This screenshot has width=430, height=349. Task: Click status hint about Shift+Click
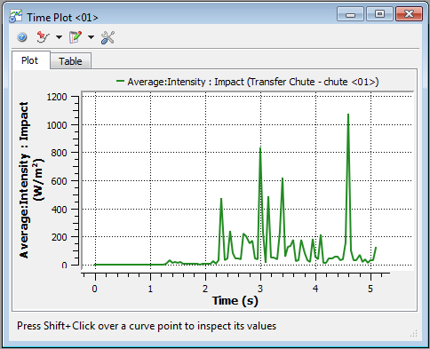click(147, 326)
